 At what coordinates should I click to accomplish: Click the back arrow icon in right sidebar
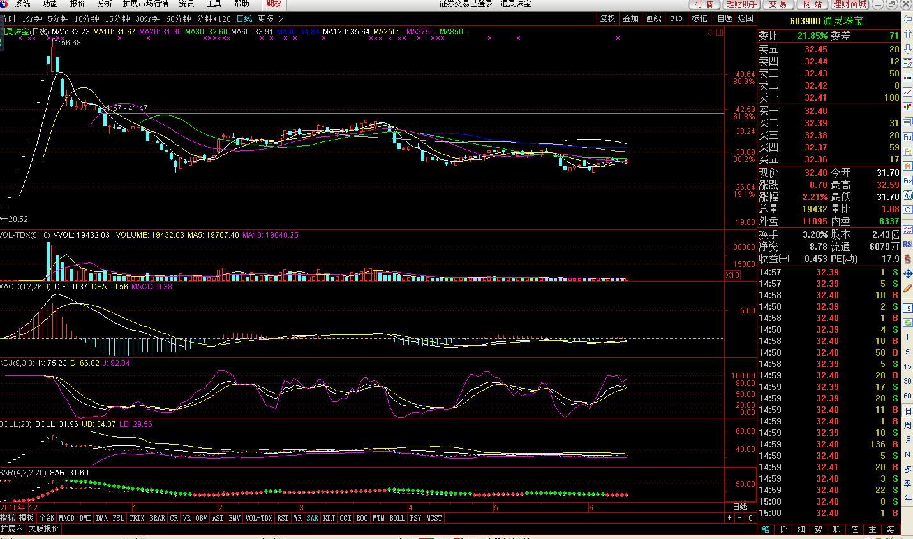907,18
